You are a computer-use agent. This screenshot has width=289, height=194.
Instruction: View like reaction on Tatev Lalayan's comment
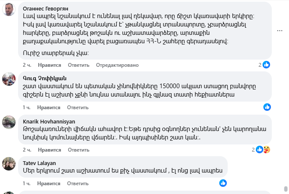[223, 183]
